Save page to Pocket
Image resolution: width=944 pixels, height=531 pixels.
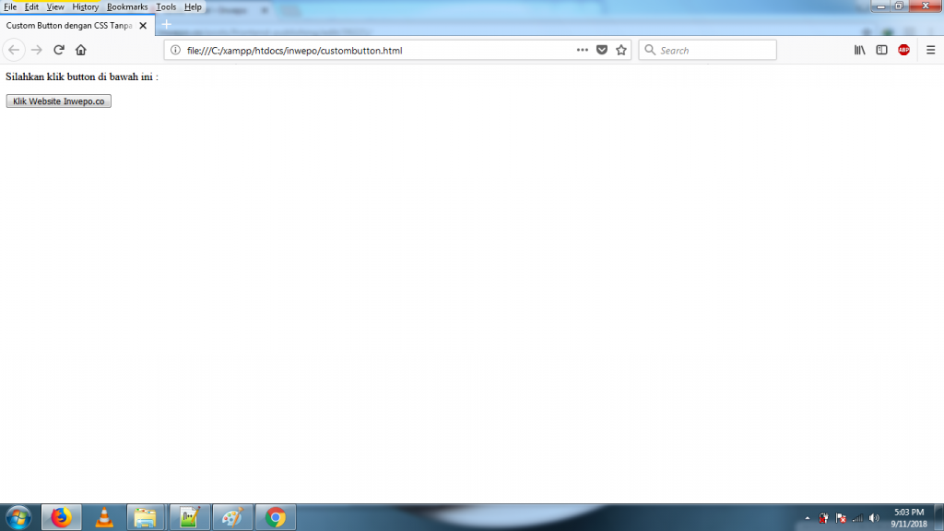pyautogui.click(x=601, y=50)
